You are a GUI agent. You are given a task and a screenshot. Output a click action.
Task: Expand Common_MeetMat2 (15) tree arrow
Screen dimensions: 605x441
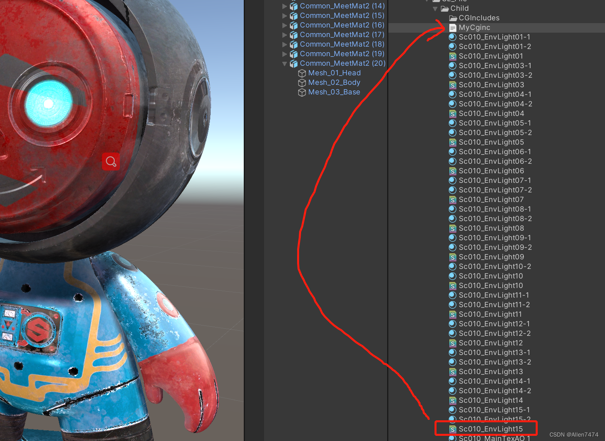pyautogui.click(x=284, y=16)
